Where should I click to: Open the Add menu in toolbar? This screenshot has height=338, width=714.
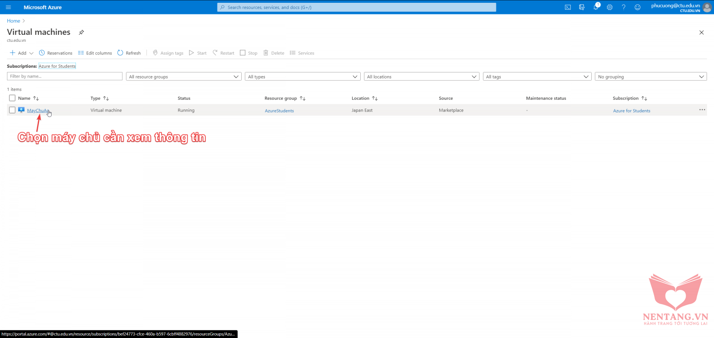click(21, 53)
